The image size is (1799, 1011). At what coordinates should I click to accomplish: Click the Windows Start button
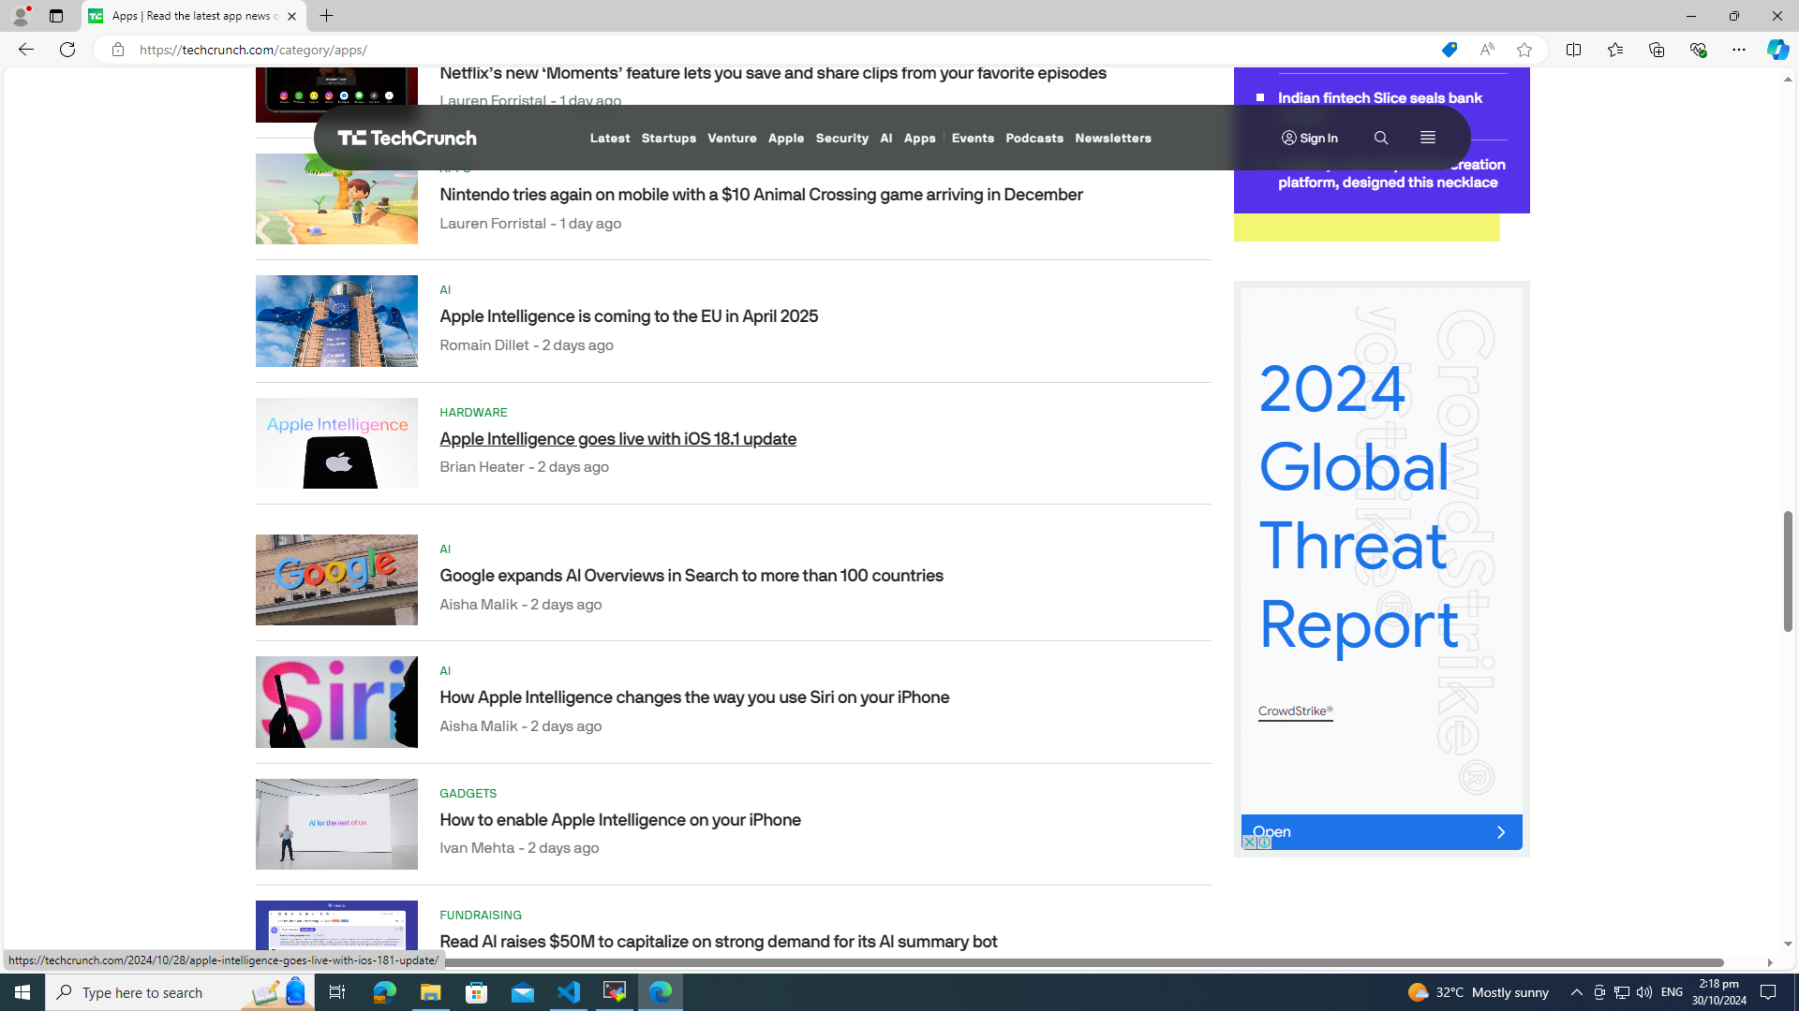(x=22, y=992)
